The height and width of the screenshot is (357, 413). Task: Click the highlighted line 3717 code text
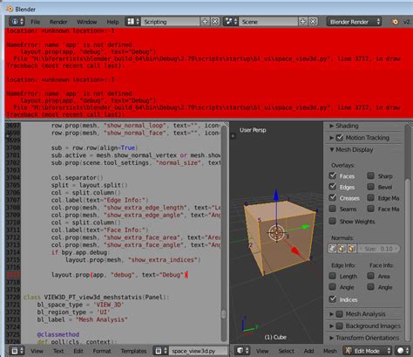[x=119, y=275]
